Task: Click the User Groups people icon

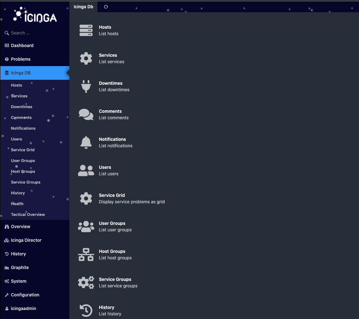Action: (x=86, y=227)
